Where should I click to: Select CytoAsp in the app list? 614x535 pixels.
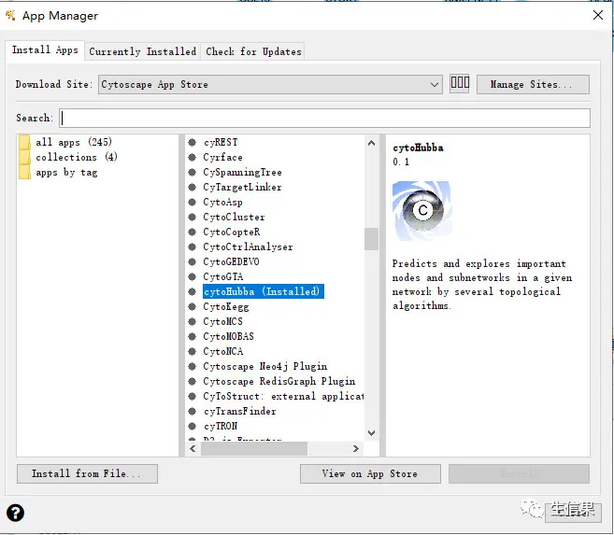[222, 203]
